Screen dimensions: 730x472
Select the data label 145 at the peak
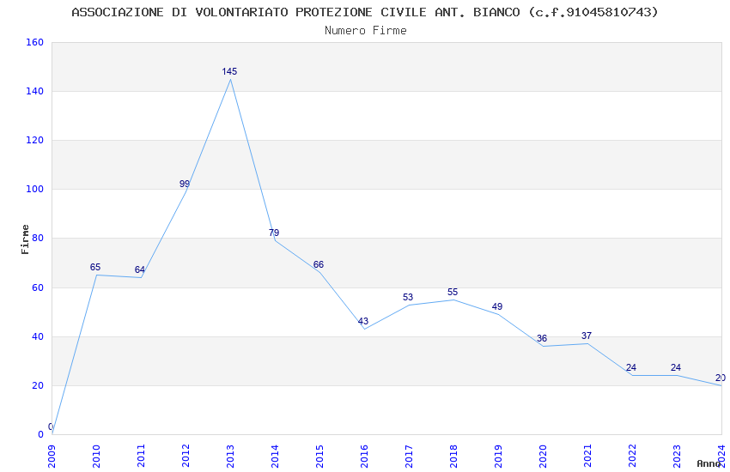coord(229,71)
